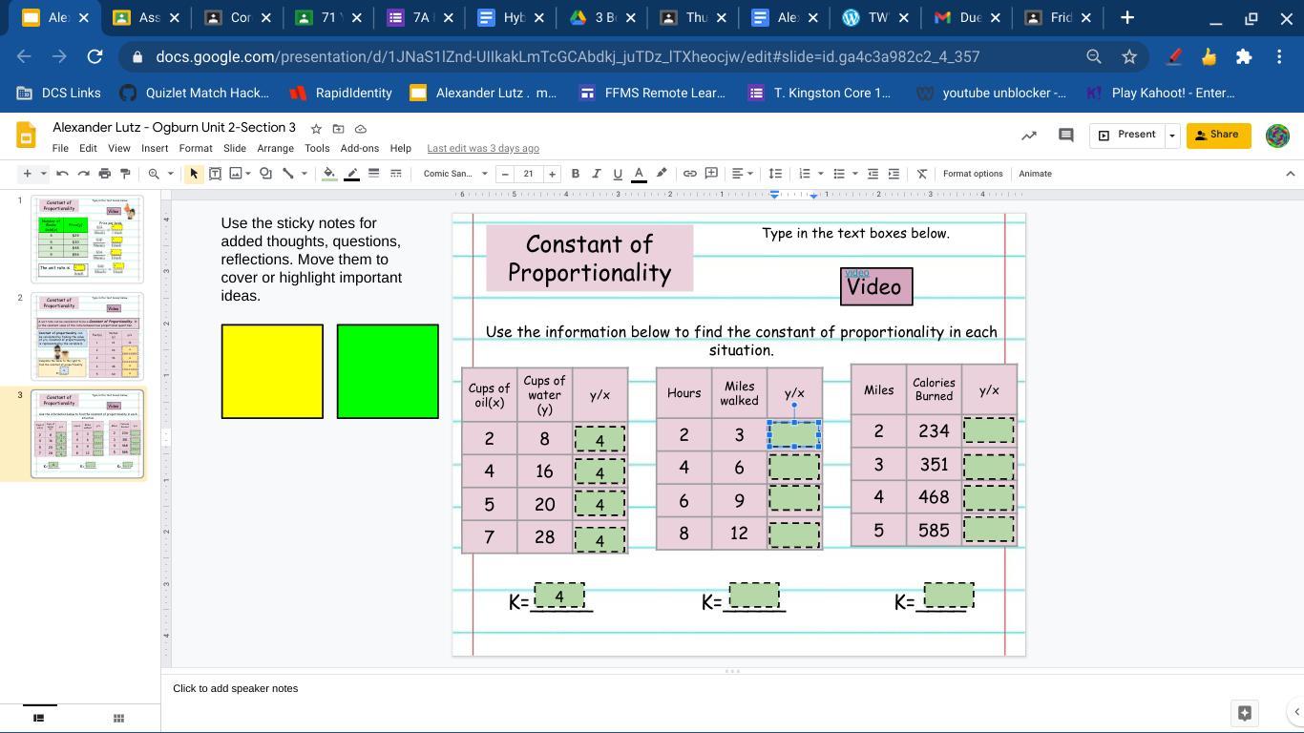
Task: Expand the Present options dropdown arrow
Action: tap(1172, 136)
